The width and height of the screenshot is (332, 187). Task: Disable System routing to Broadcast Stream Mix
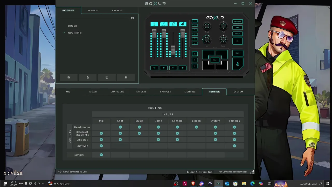[215, 133]
